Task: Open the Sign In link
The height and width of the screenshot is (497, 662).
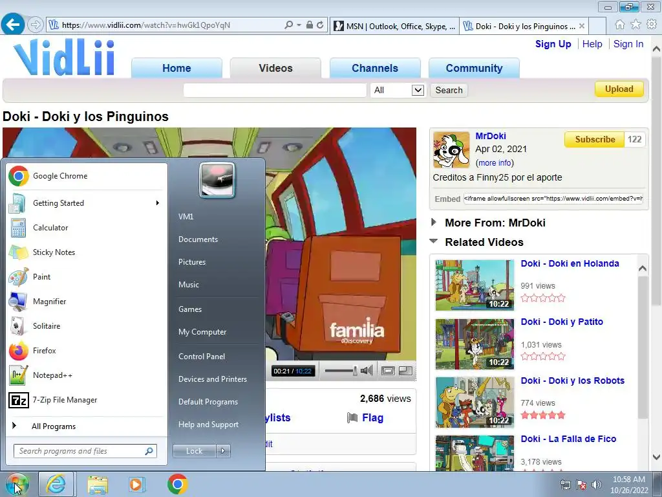Action: coord(628,44)
